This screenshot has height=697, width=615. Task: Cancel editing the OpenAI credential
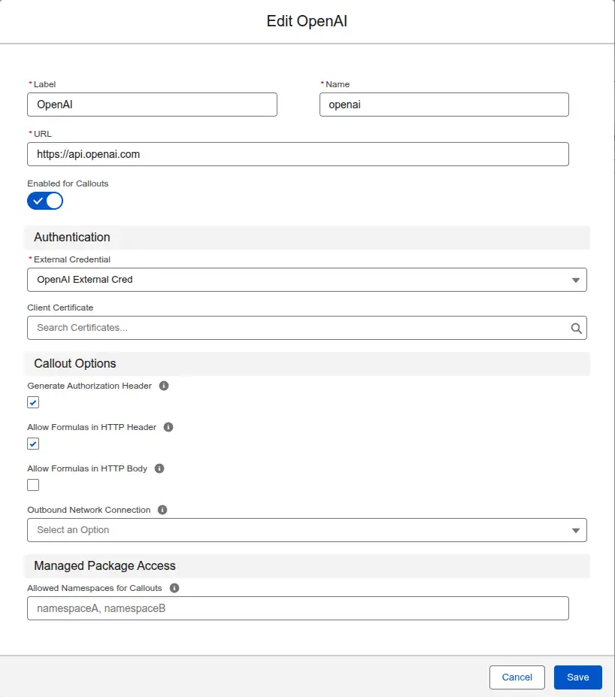click(517, 677)
